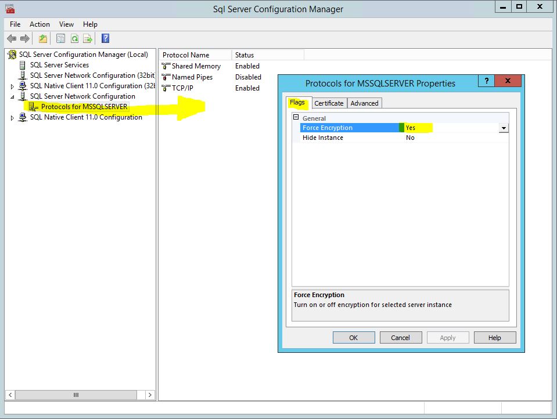This screenshot has width=557, height=419.
Task: Open the File menu
Action: click(15, 24)
